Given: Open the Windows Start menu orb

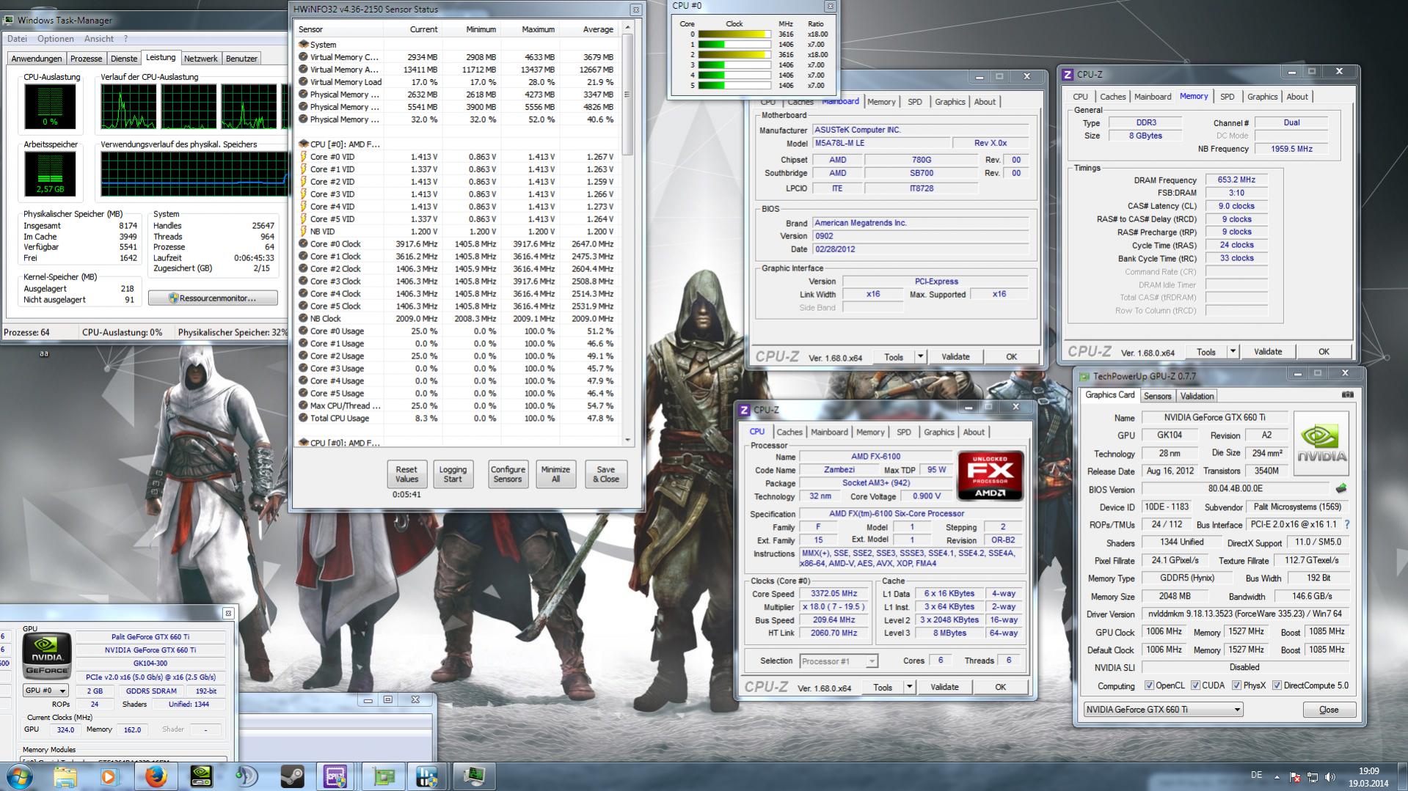Looking at the screenshot, I should click(19, 776).
